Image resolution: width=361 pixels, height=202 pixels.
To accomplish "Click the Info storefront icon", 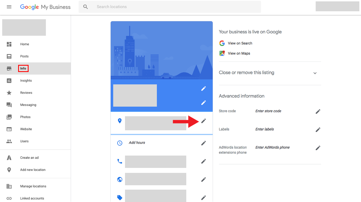I will click(x=9, y=68).
